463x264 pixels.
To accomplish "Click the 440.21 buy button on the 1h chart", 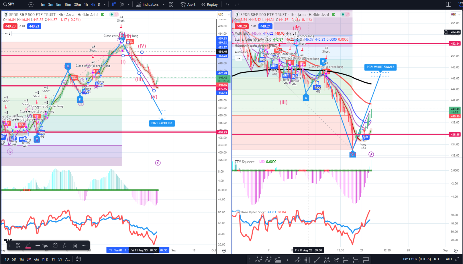I will coord(265,26).
